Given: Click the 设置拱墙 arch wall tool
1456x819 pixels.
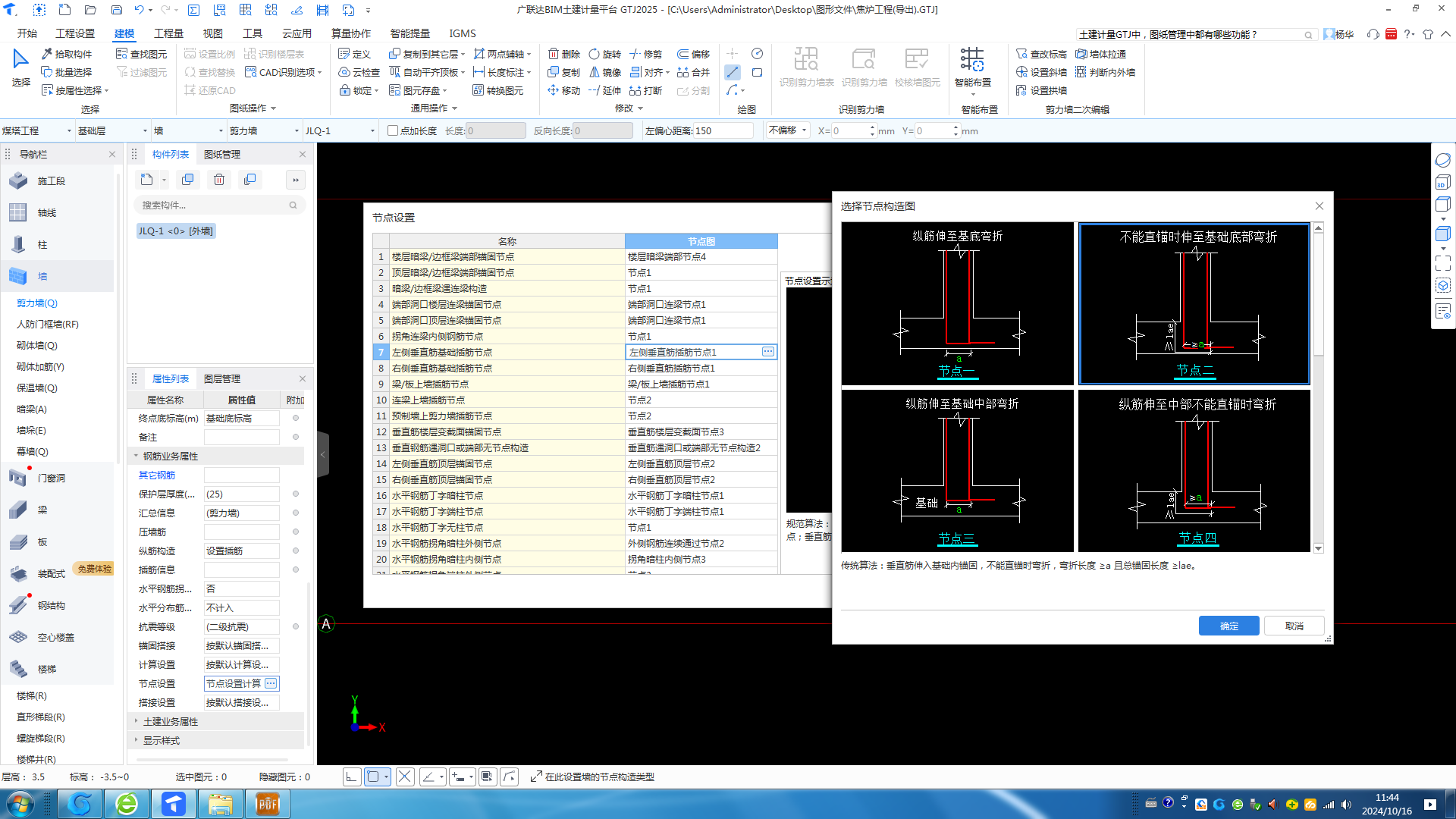Looking at the screenshot, I should click(x=1041, y=90).
